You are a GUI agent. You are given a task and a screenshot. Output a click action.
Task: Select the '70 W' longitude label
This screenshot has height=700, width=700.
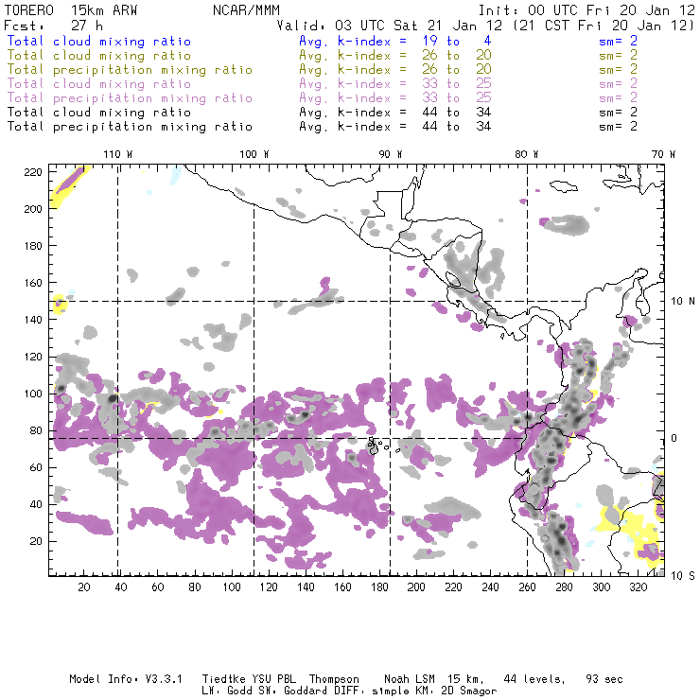[x=663, y=154]
